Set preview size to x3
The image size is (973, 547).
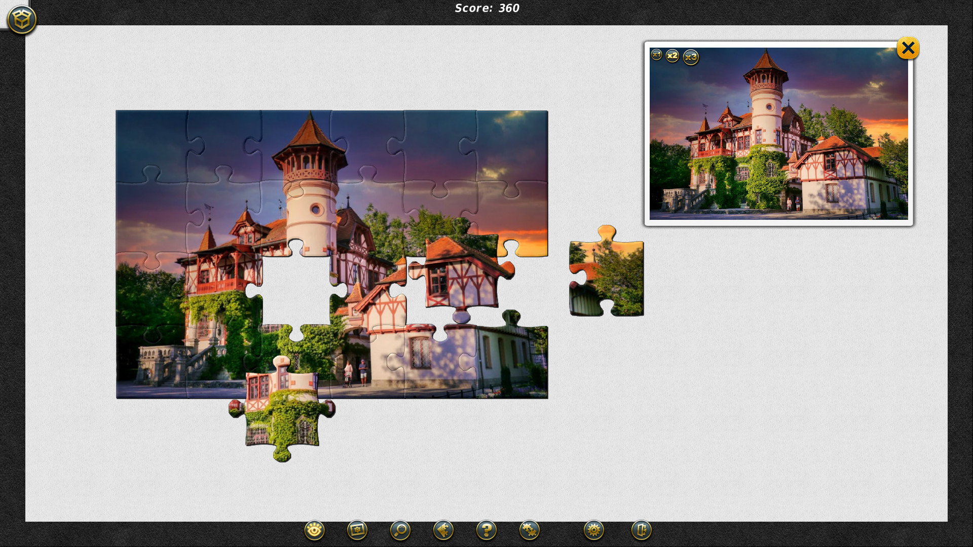pos(691,57)
